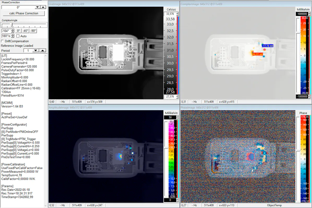Select PulseDutyFactor=50.000 line

coord(17,70)
